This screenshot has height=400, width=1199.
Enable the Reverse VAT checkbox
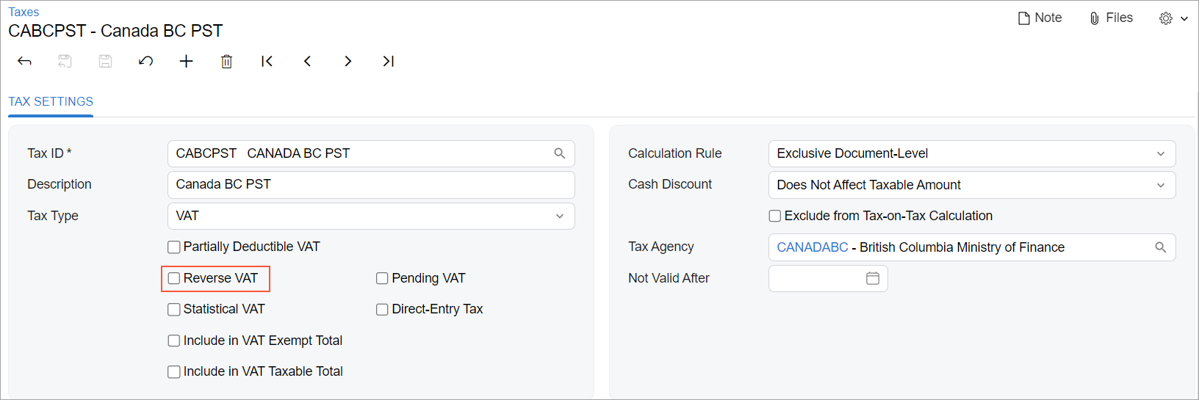click(x=174, y=279)
